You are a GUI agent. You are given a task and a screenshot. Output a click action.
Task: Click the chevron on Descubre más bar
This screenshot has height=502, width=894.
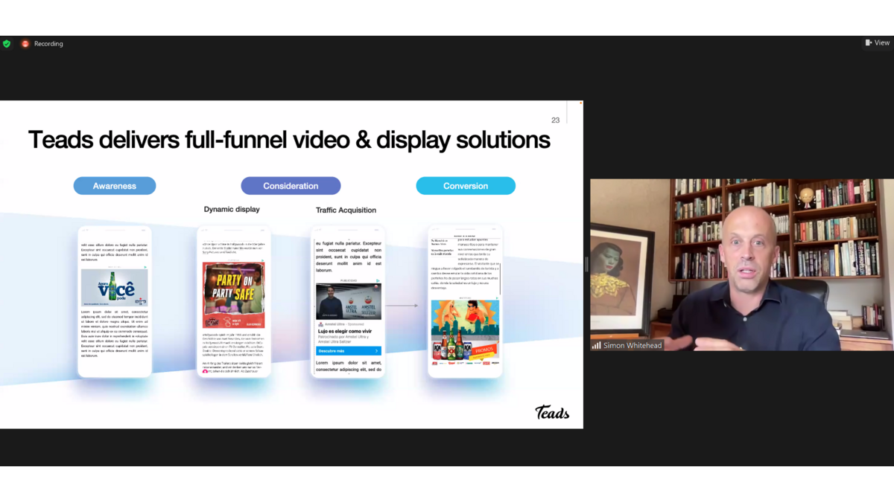pyautogui.click(x=376, y=350)
